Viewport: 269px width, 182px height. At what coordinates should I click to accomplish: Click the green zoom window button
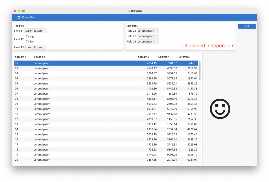click(24, 11)
